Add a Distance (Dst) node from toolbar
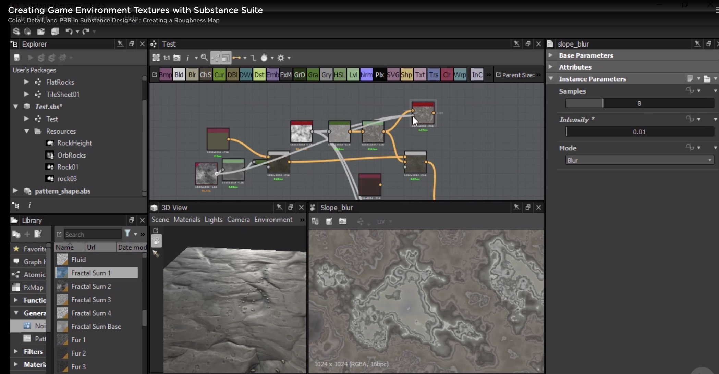 point(259,75)
